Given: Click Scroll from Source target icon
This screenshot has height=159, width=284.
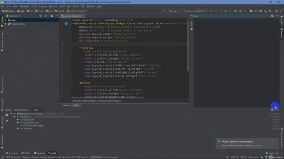Looking at the screenshot, I should [41, 16].
